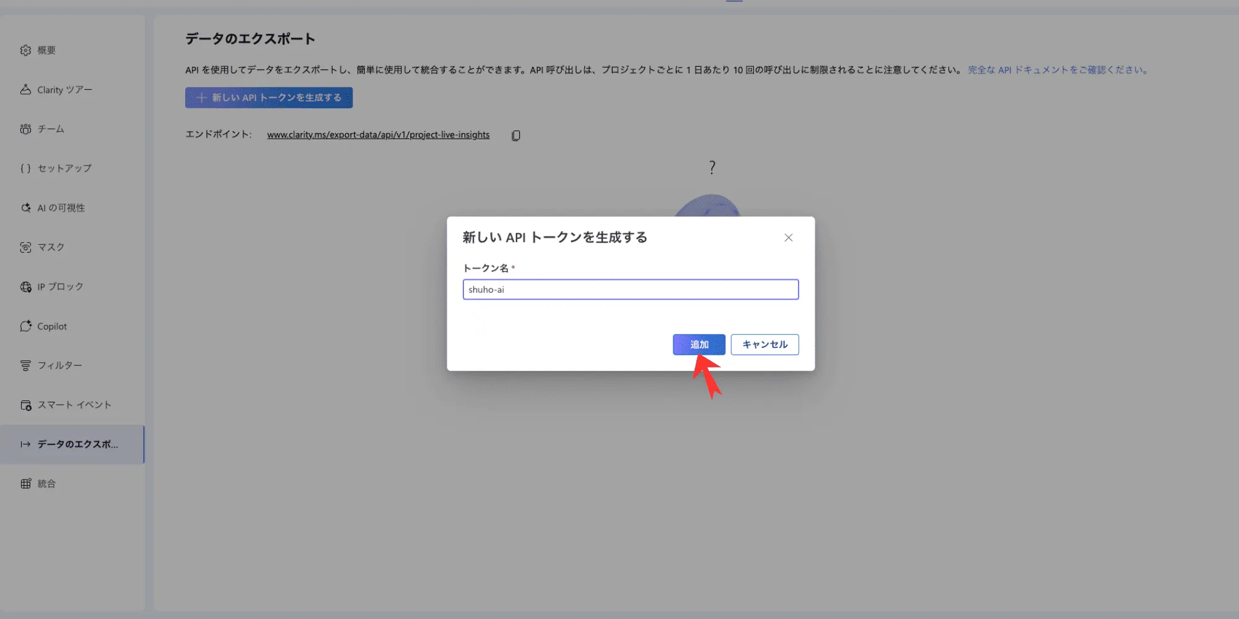This screenshot has width=1239, height=619.
Task: Click the スマート イベント icon
Action: [x=25, y=405]
